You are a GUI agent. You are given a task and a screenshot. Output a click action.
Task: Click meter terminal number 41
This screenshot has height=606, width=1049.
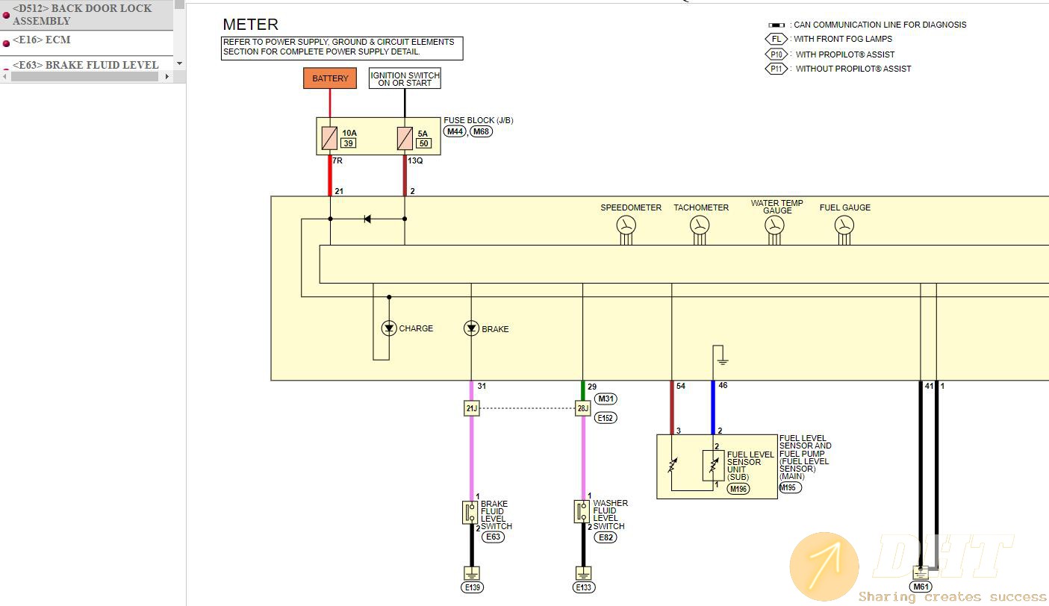[930, 386]
